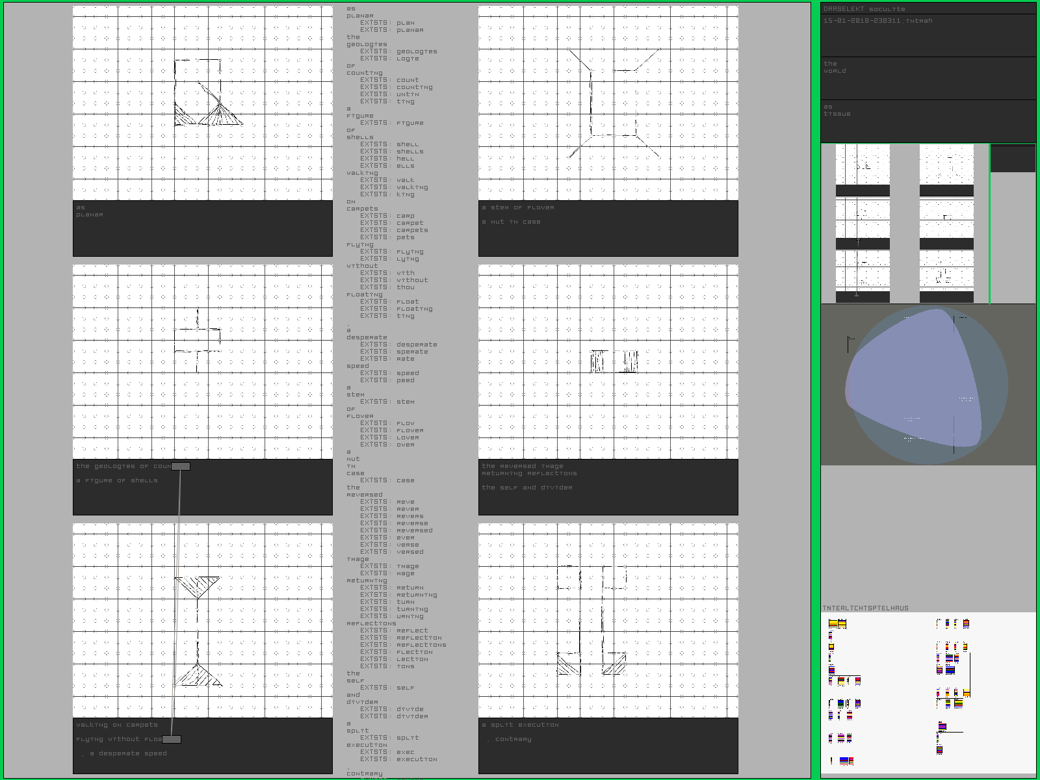Select the 'as tissue' text panel

[928, 120]
